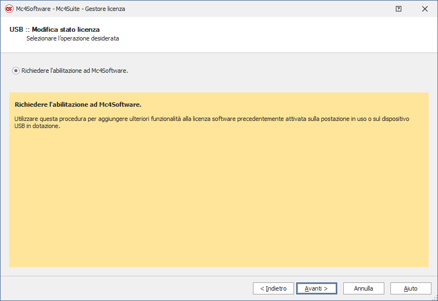Cancel the wizard with Annulla
The image size is (438, 301).
point(364,288)
